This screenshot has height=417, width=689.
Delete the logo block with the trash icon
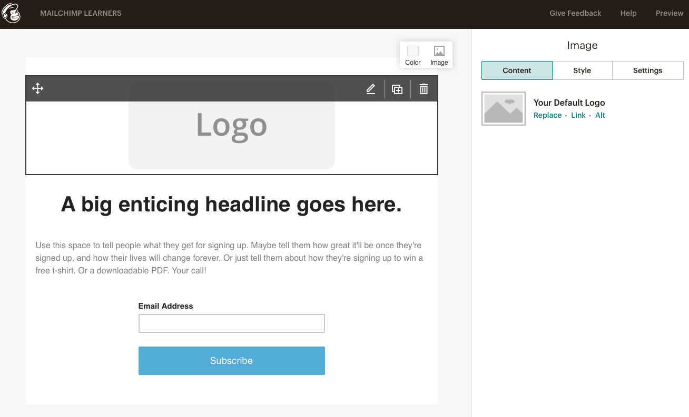pos(424,89)
